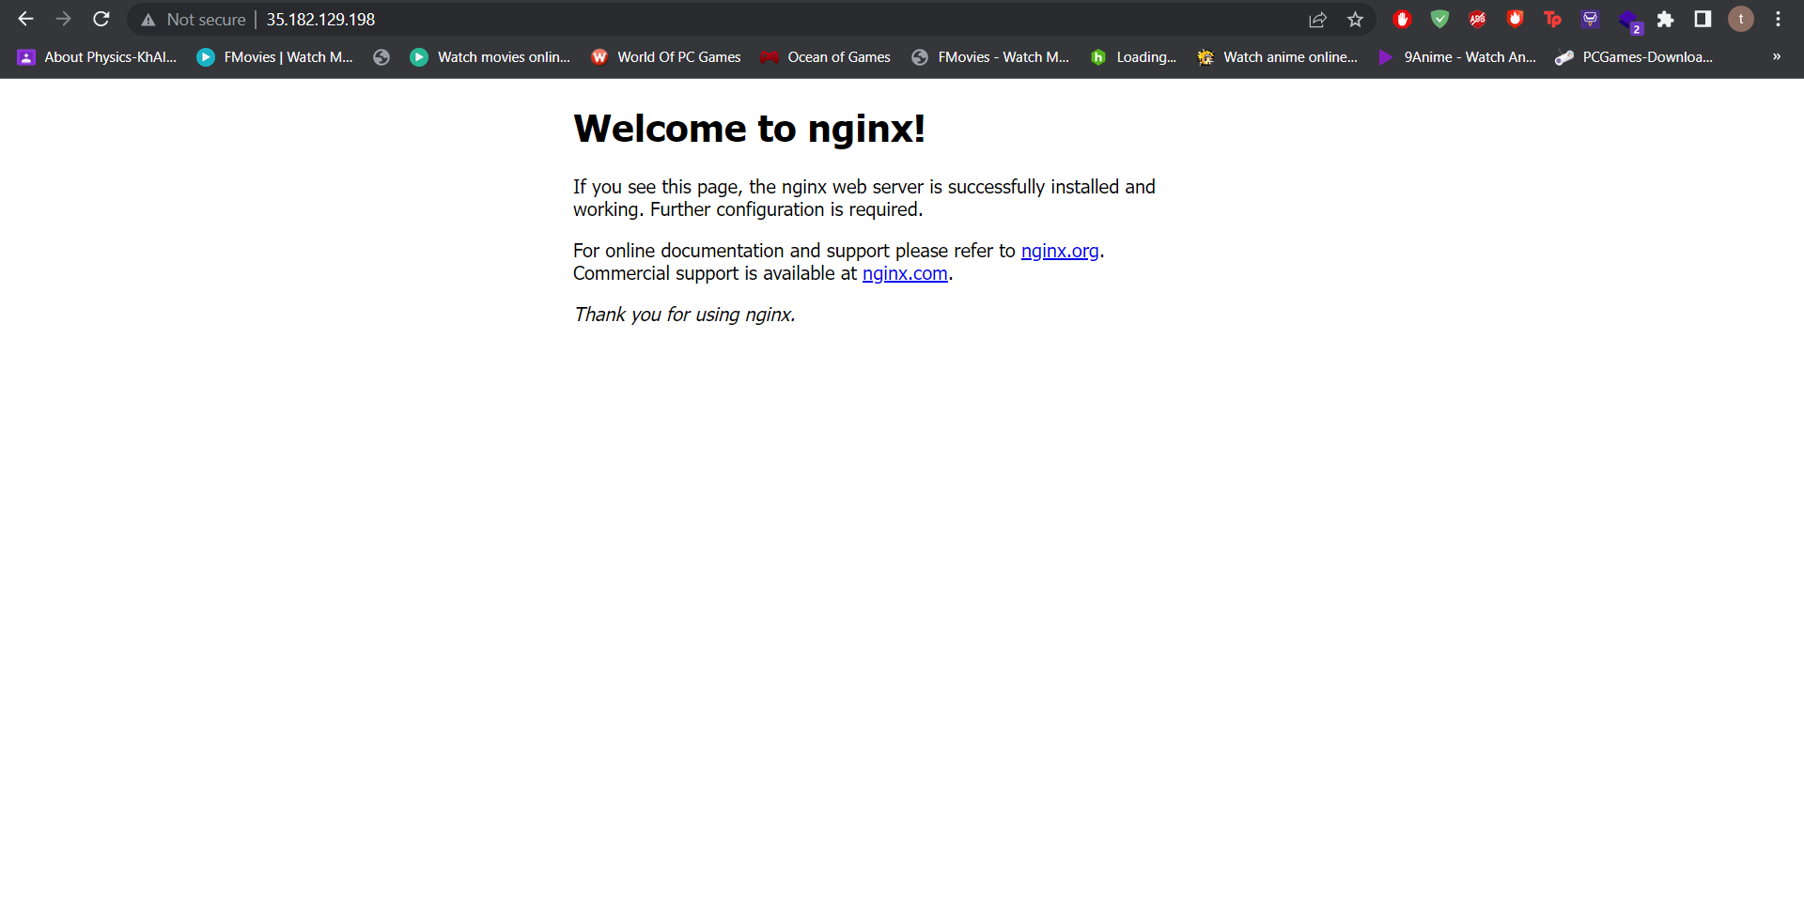Open the purple couch extension icon

1590,19
